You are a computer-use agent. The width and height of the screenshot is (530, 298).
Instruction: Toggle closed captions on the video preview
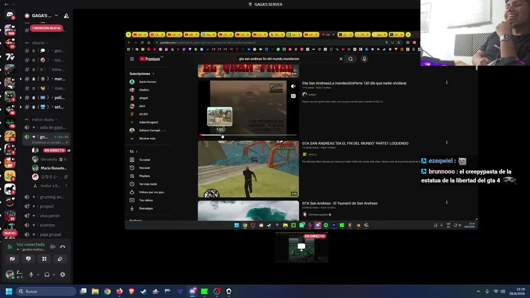tap(293, 96)
